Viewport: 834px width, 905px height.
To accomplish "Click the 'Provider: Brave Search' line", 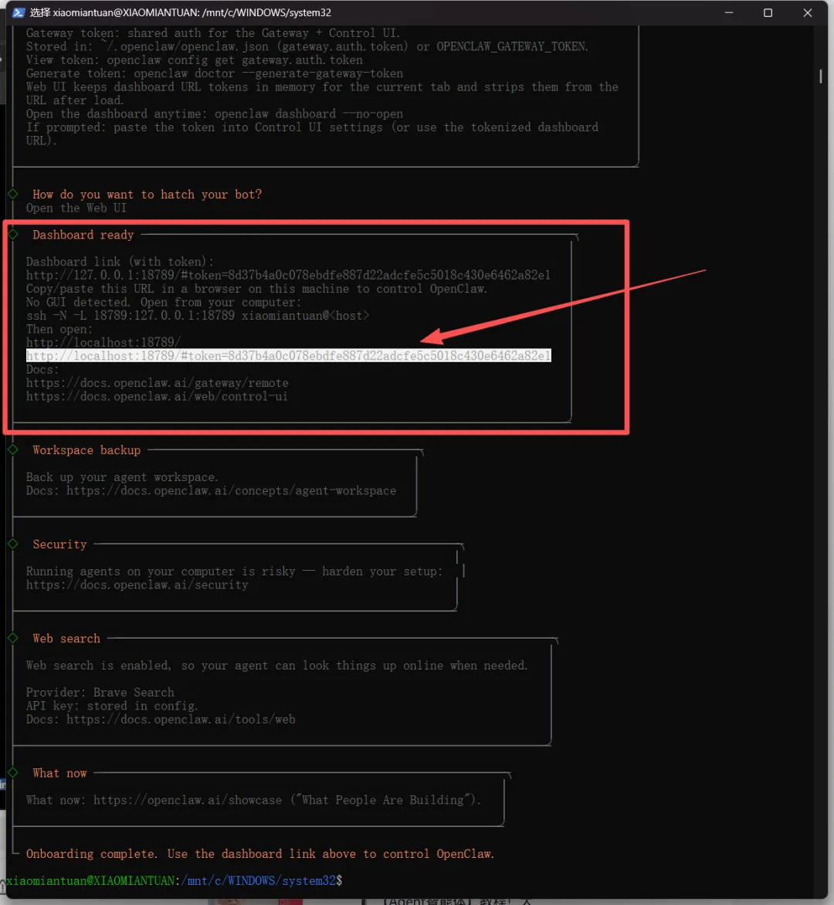I will 100,693.
